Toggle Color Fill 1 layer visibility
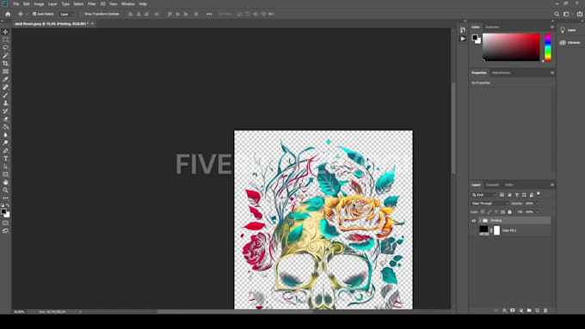The height and width of the screenshot is (329, 585). (x=474, y=230)
